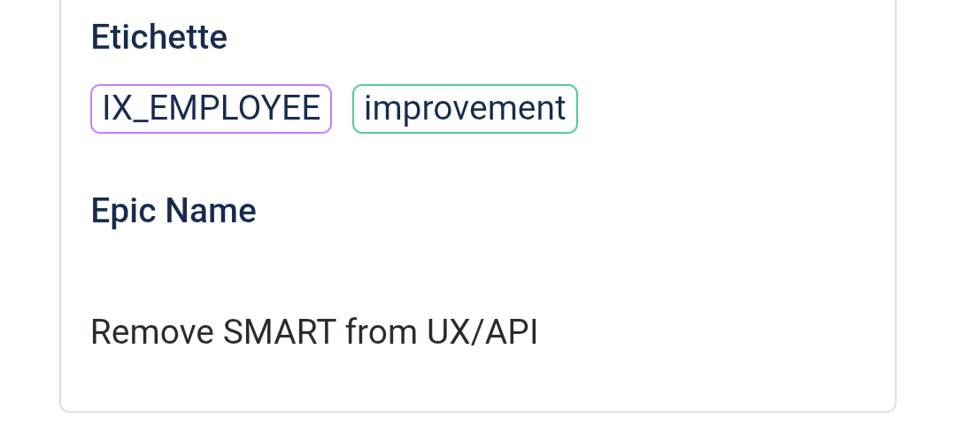The image size is (956, 427).
Task: Click the IX_EMPLOYEE label tag
Action: (x=211, y=109)
